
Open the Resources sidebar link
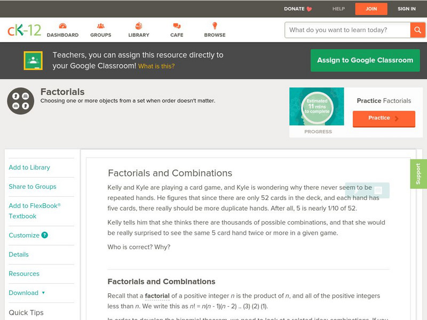pos(24,274)
